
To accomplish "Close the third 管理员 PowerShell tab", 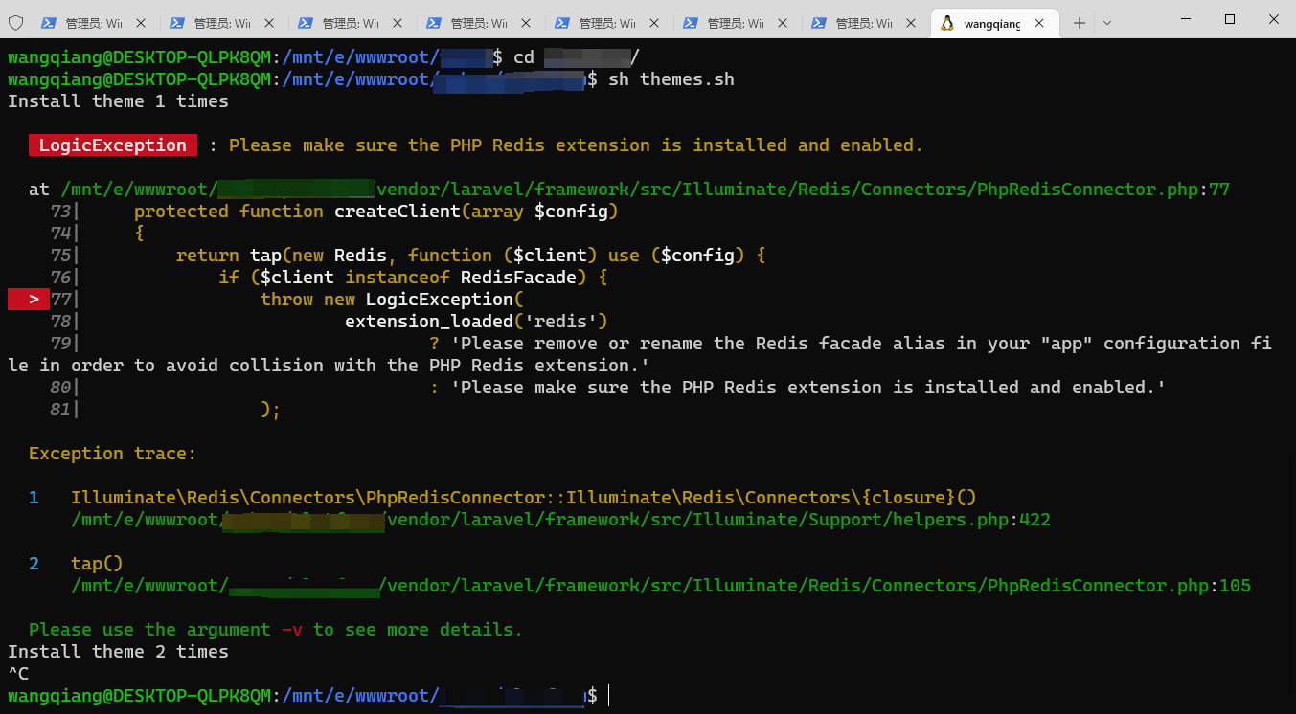I will click(398, 23).
